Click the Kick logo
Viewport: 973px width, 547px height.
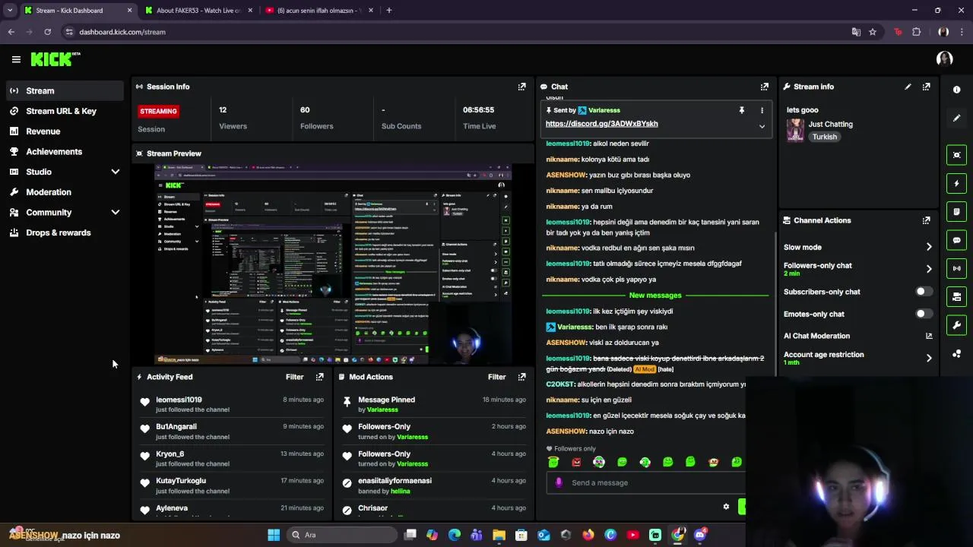tap(55, 58)
